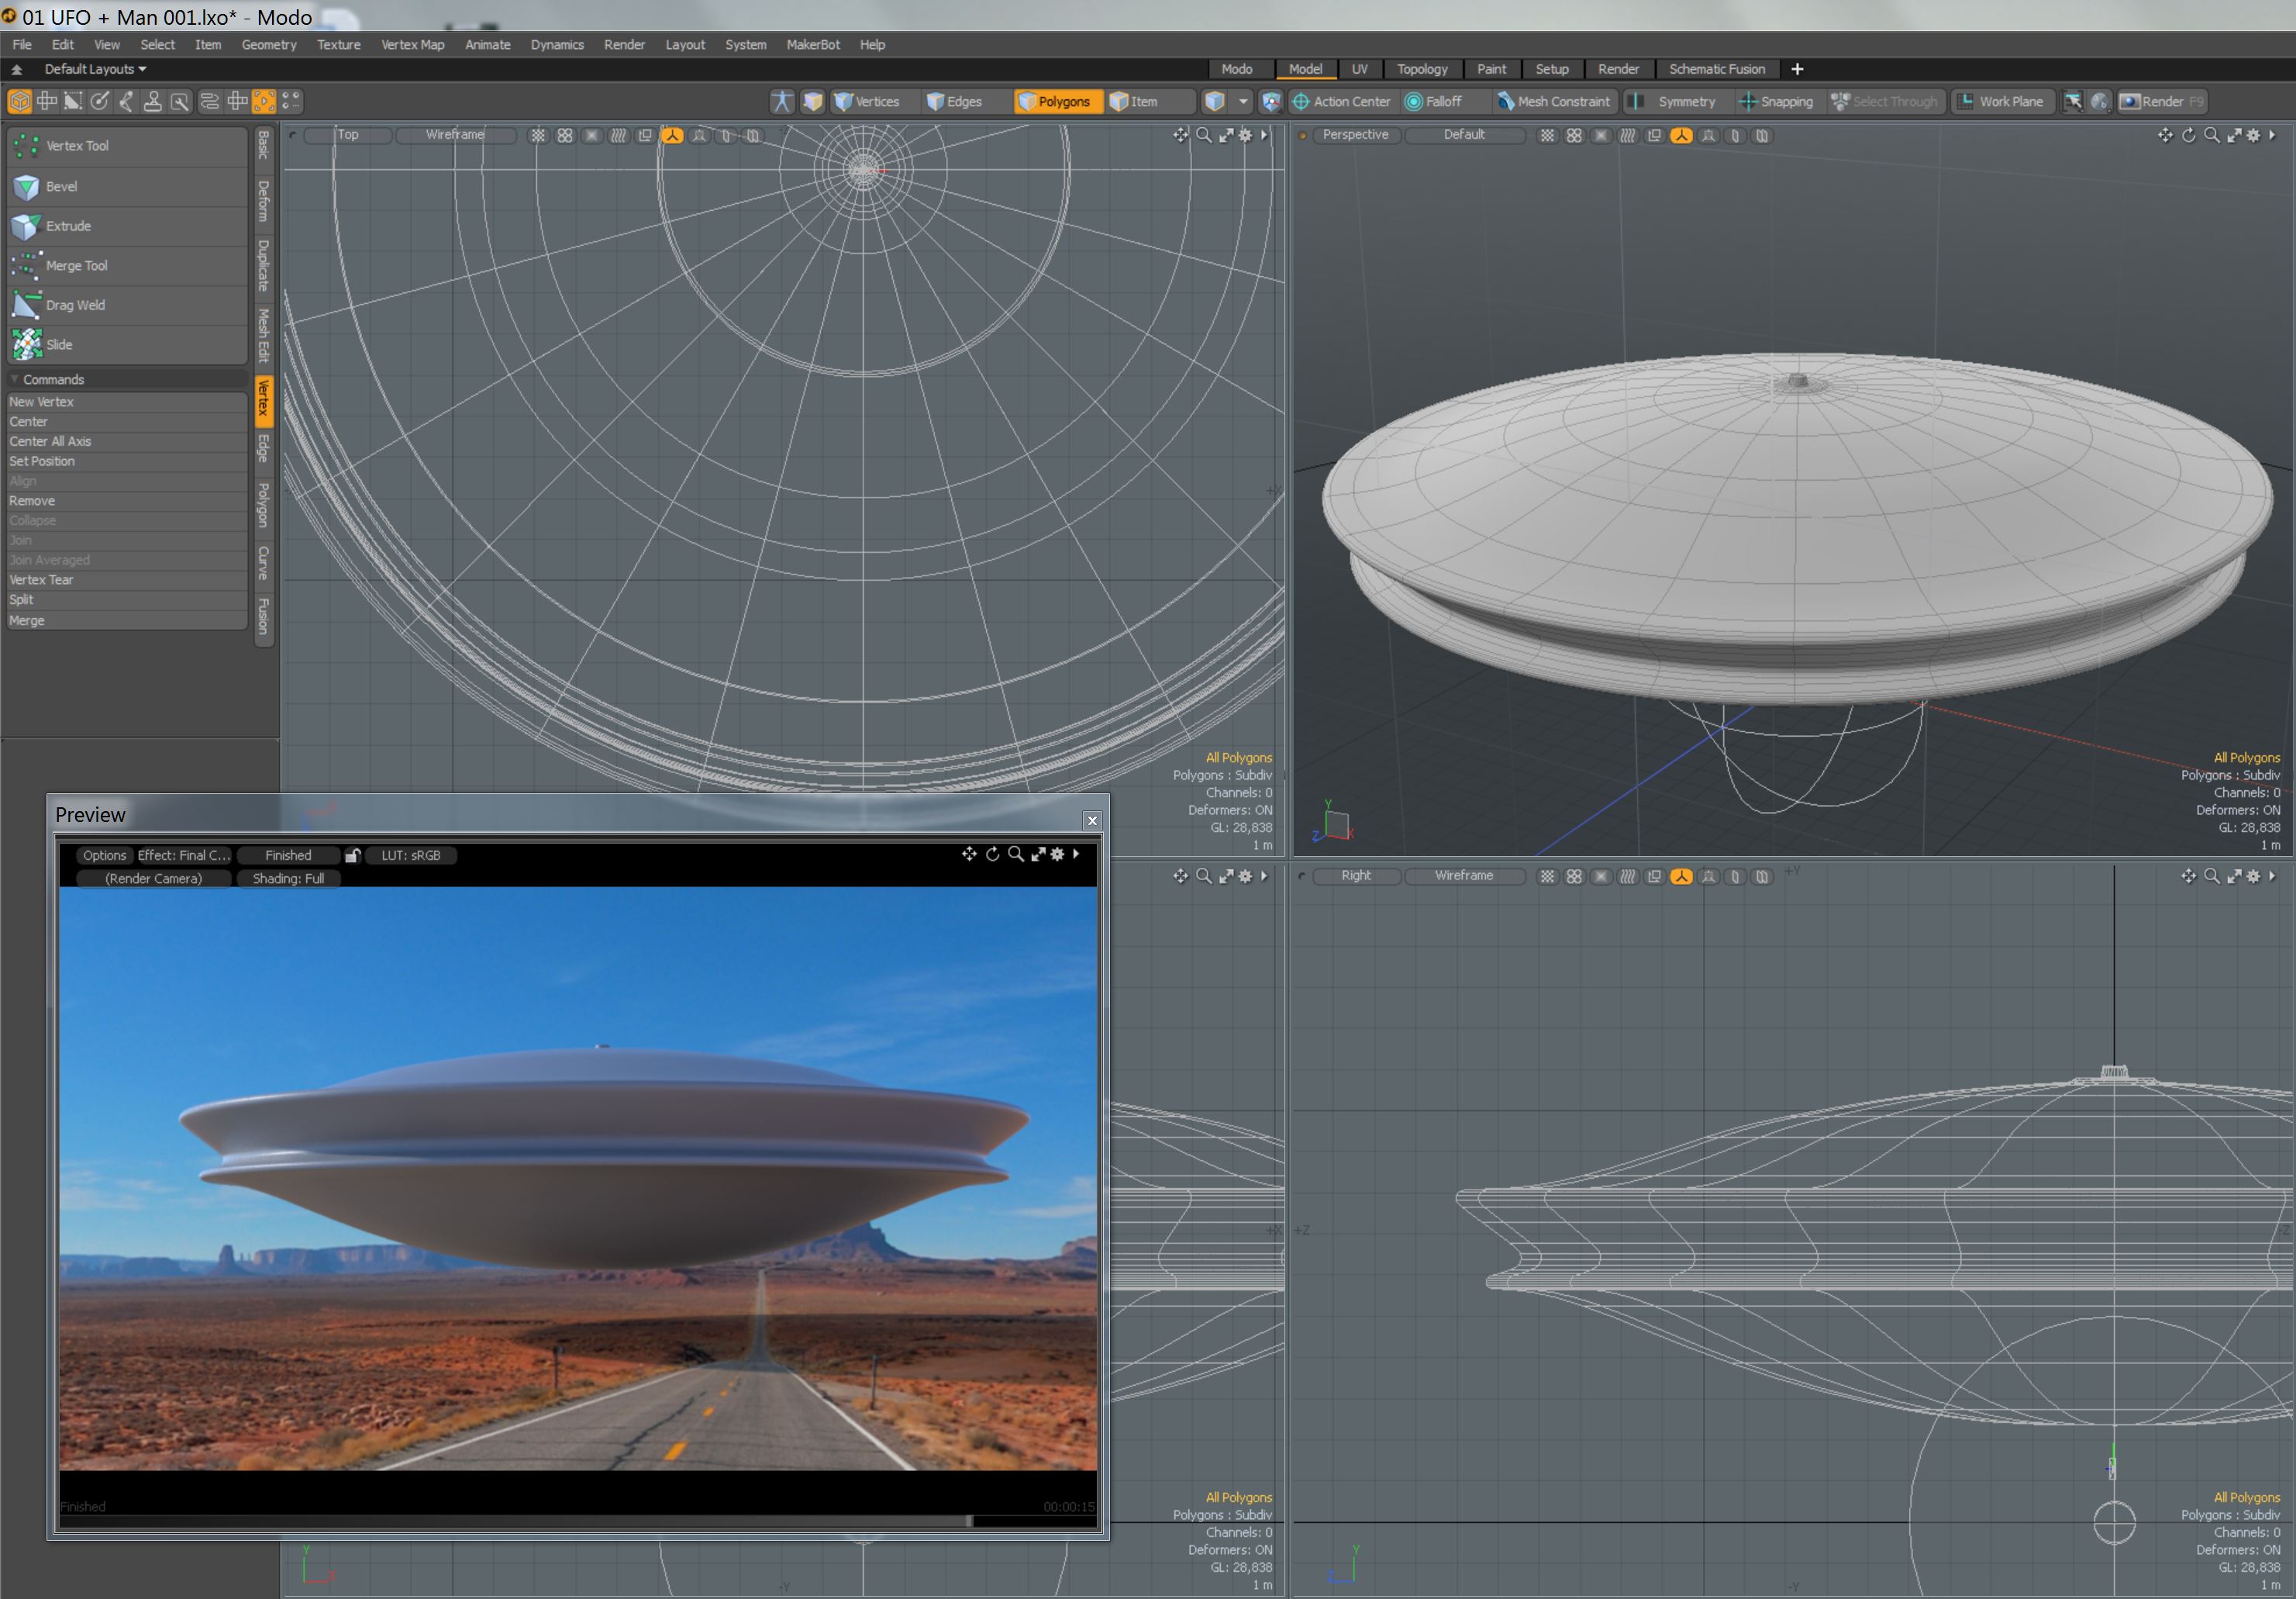
Task: Open Action Center options
Action: (x=1341, y=101)
